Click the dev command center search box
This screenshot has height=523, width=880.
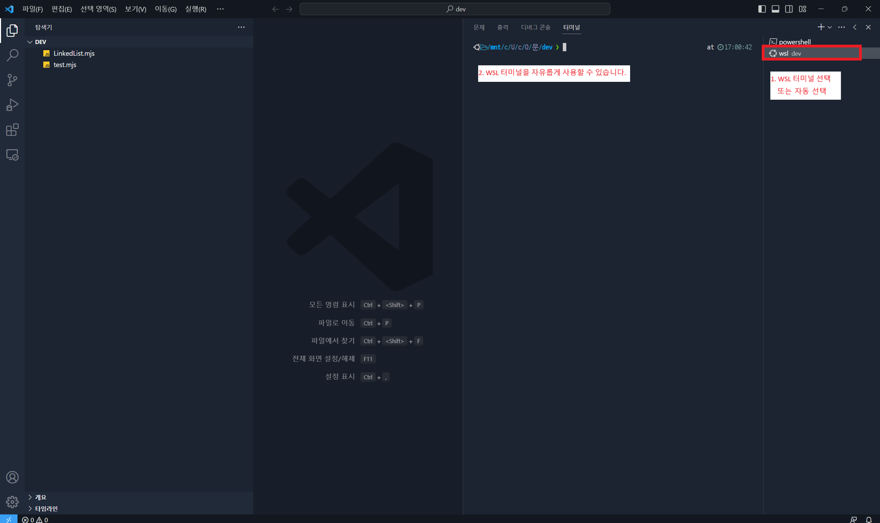pyautogui.click(x=454, y=9)
